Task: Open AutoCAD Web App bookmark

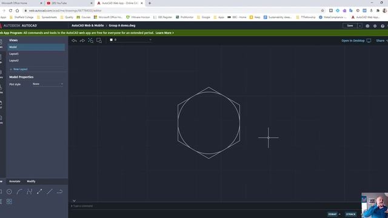Action: pos(366,18)
